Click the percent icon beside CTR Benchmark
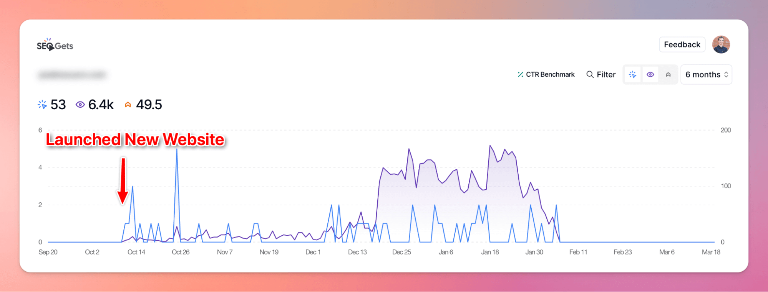 coord(520,74)
